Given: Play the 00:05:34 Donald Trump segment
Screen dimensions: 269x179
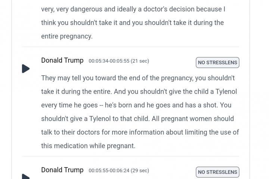Looking at the screenshot, I should pyautogui.click(x=26, y=69).
